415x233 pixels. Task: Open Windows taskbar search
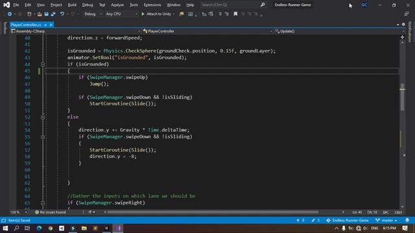click(16, 228)
